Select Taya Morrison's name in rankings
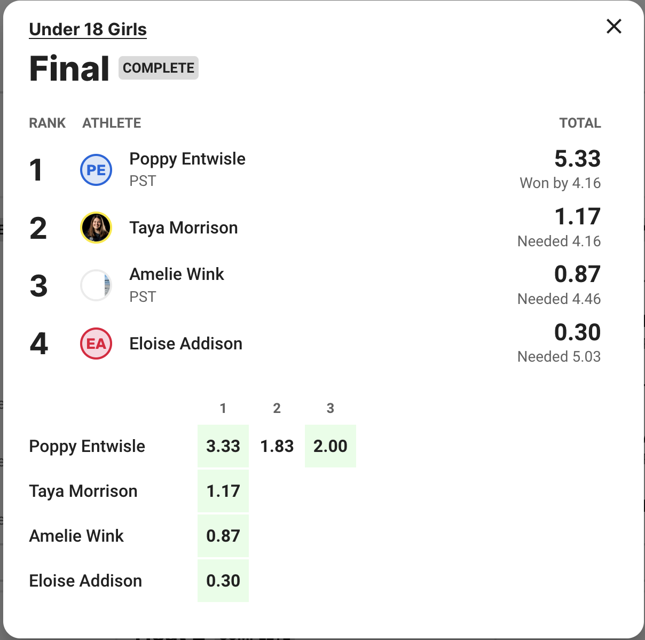Viewport: 645px width, 640px height. pos(183,228)
